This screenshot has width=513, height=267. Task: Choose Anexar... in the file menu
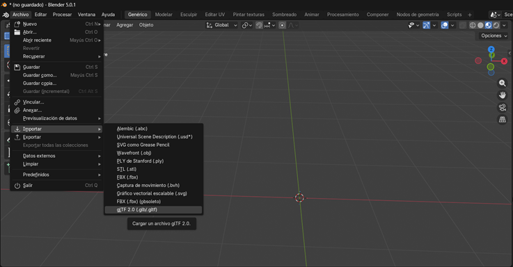[x=57, y=110]
